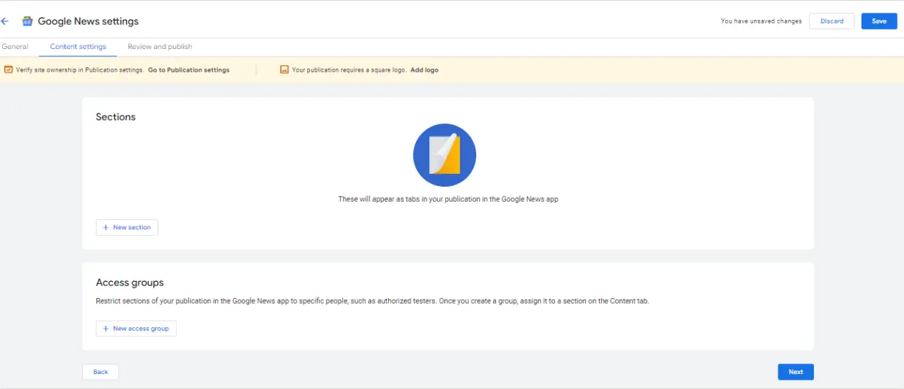Click 'These will appear as tabs' text

coord(448,199)
